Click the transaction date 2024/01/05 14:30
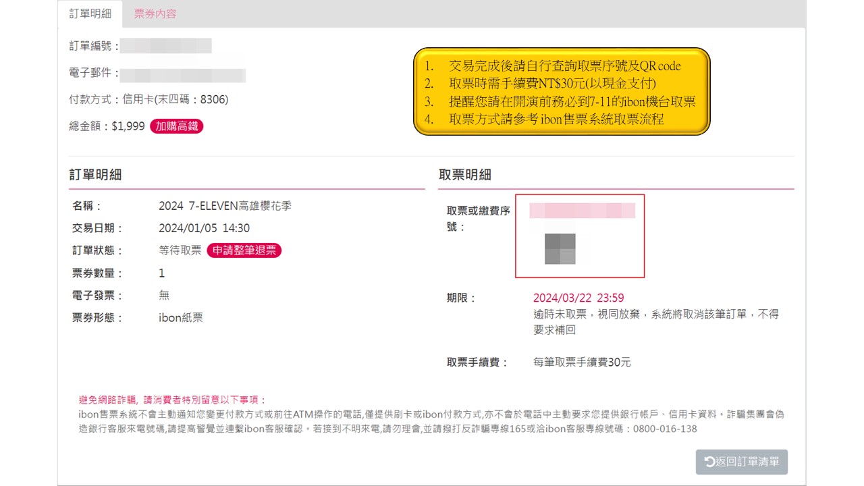864x486 pixels. tap(204, 228)
